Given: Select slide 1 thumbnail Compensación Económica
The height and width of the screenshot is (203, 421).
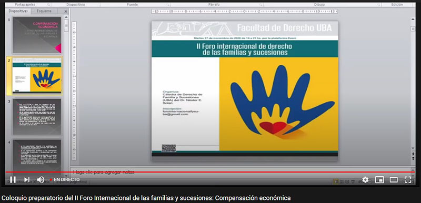Looking at the screenshot, I should click(x=37, y=35).
